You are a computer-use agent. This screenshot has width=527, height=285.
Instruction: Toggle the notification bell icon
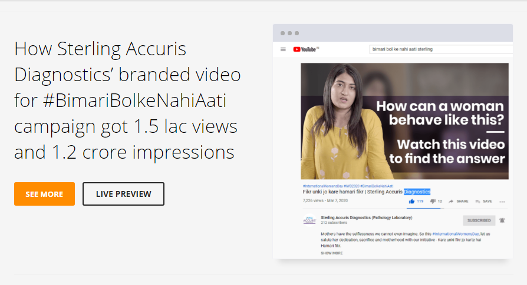(x=502, y=220)
